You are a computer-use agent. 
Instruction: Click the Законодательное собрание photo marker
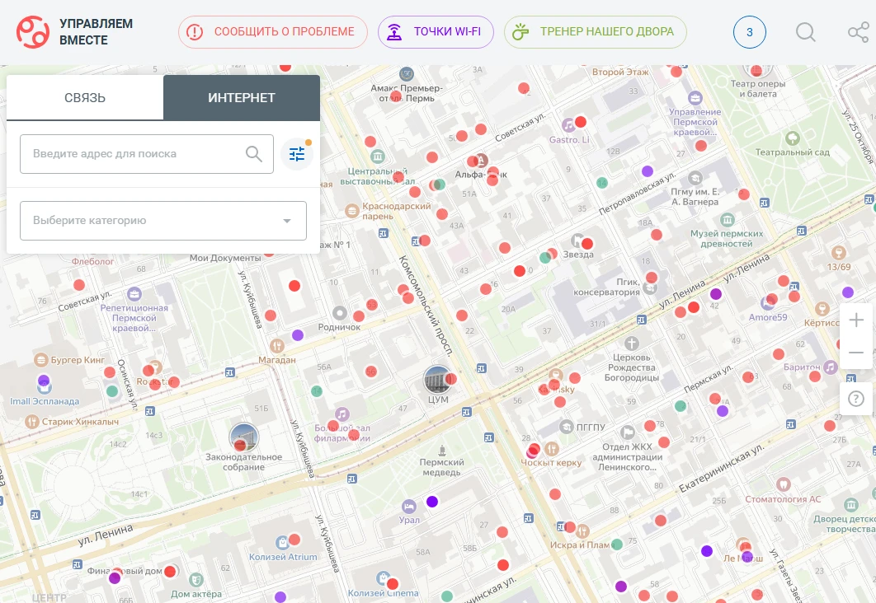(x=244, y=437)
